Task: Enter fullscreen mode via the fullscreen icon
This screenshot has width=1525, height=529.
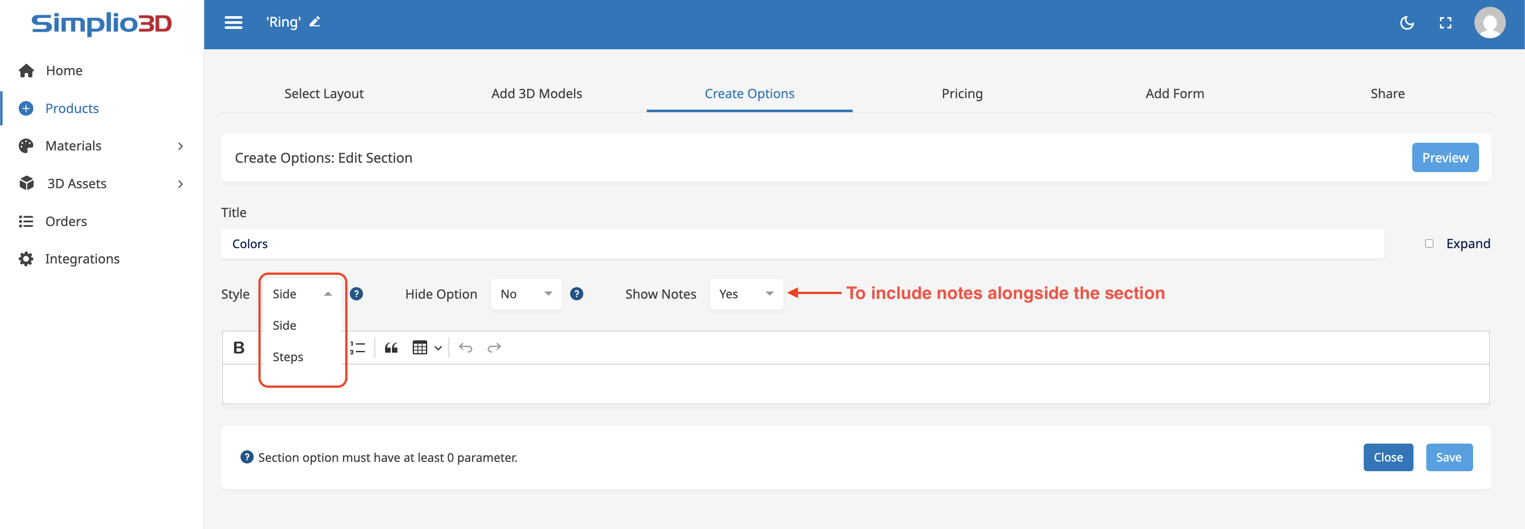Action: coord(1445,23)
